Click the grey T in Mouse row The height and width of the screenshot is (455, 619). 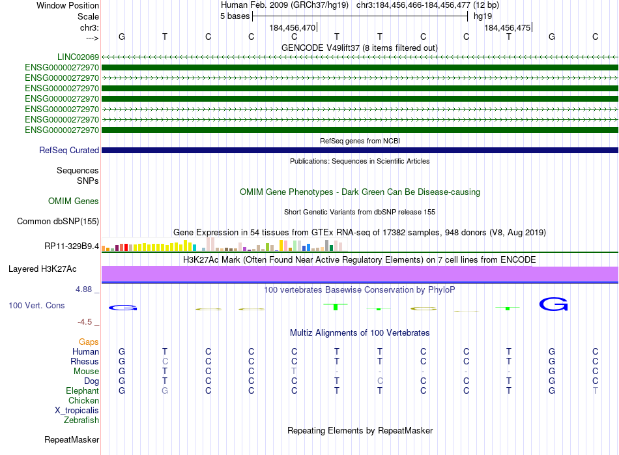pos(294,372)
